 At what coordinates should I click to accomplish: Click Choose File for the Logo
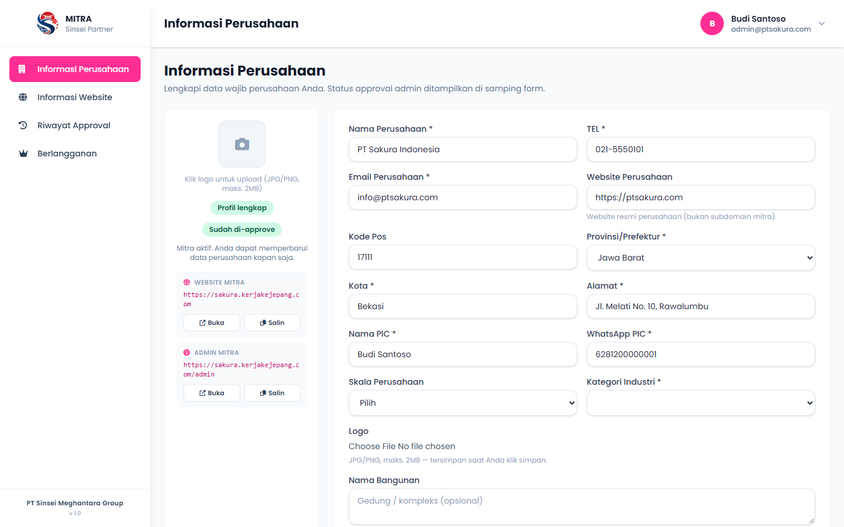click(372, 446)
